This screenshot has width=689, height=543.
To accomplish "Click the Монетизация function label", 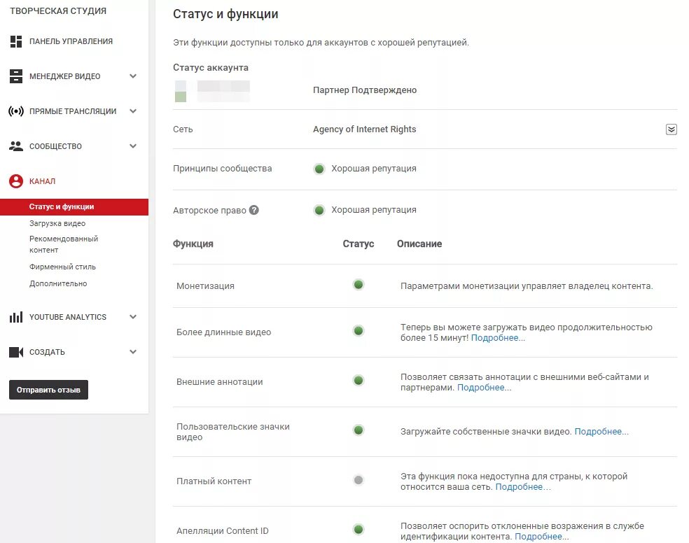I will [x=205, y=286].
